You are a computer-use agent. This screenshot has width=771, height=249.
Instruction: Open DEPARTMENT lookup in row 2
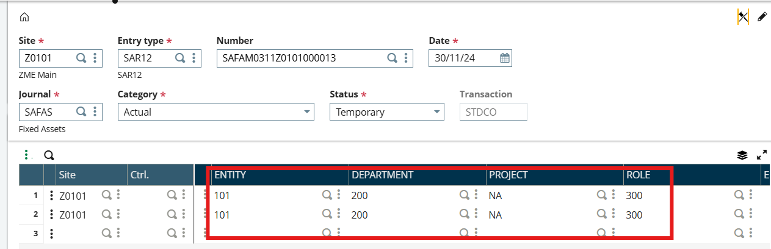point(465,214)
